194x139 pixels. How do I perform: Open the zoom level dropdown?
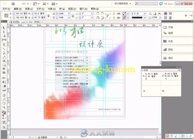point(28,4)
